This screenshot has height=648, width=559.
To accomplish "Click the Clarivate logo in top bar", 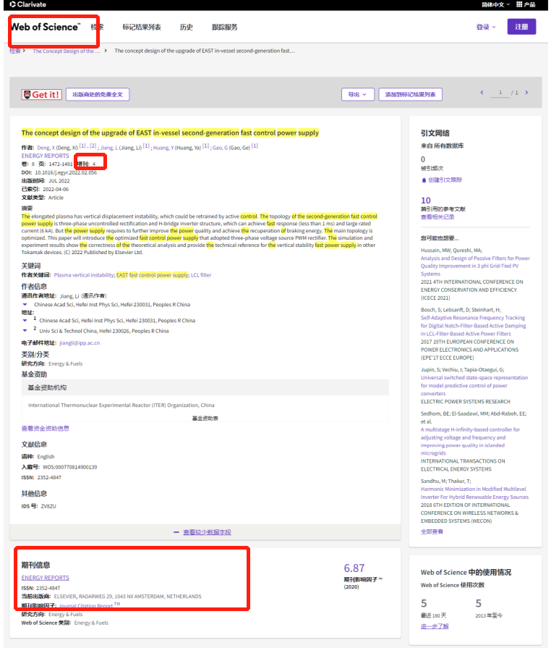I will click(x=27, y=4).
